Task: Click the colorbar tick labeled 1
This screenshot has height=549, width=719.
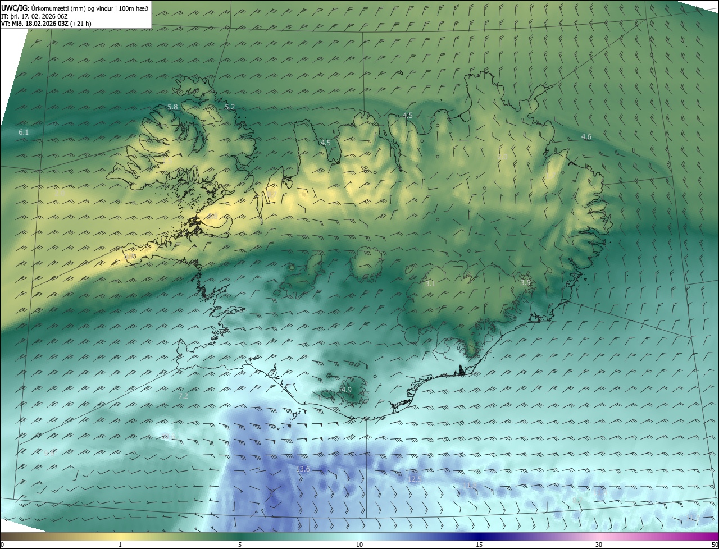Action: [120, 545]
